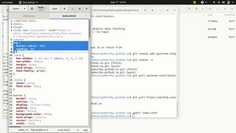Expand the recent files arrow beside Open
This screenshot has width=236, height=133.
[x=25, y=9]
